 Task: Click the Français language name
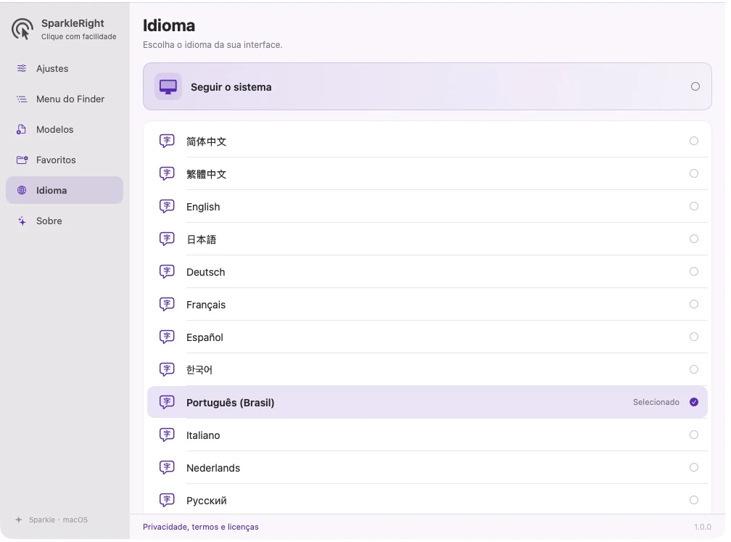(x=206, y=305)
